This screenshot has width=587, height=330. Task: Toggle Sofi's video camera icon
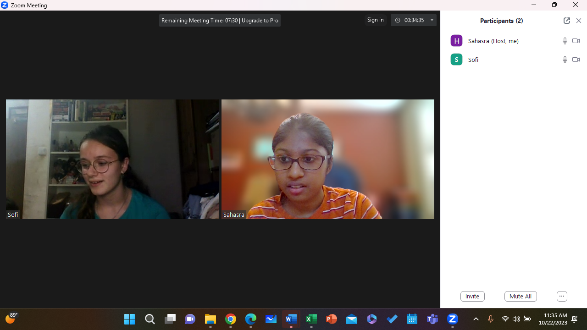tap(576, 60)
